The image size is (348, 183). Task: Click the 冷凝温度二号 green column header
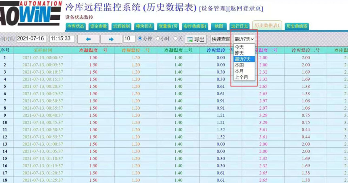click(178, 51)
